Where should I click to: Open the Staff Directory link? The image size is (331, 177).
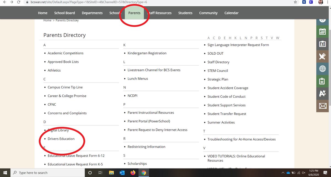pos(218,62)
